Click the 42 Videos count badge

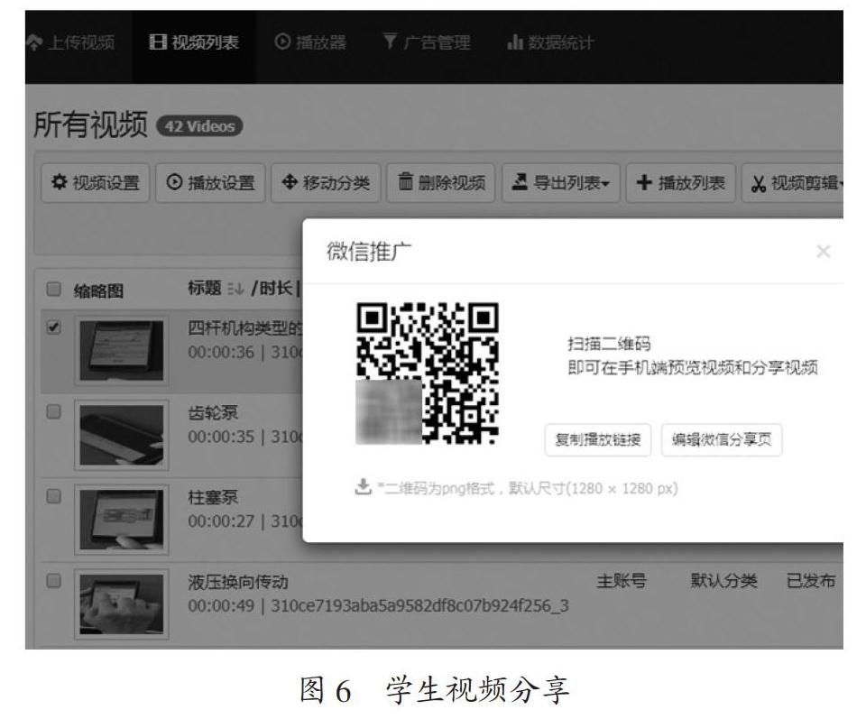click(200, 126)
